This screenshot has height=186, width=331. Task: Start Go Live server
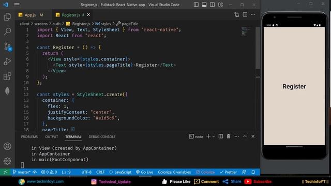[x=145, y=172]
